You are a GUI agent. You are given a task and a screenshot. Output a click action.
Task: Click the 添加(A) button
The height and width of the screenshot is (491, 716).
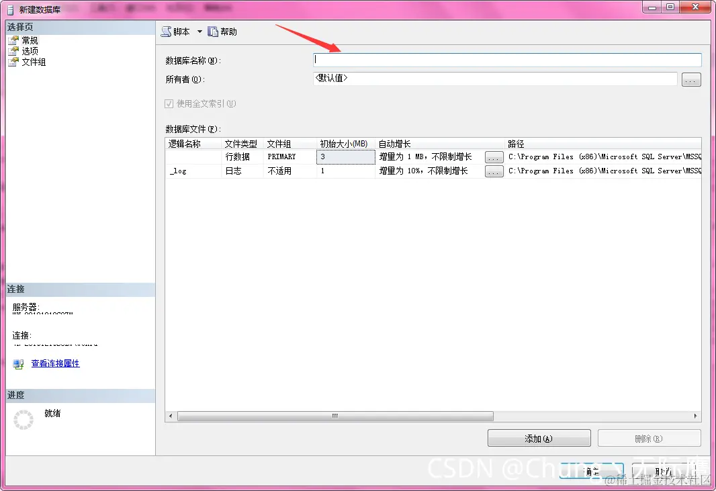pyautogui.click(x=539, y=439)
